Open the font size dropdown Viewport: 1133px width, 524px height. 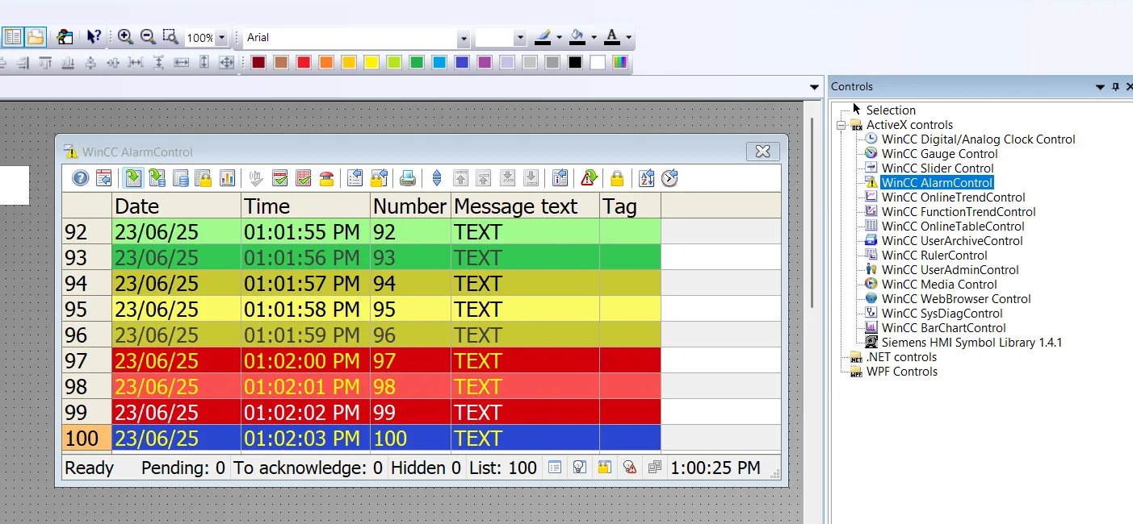(x=519, y=38)
